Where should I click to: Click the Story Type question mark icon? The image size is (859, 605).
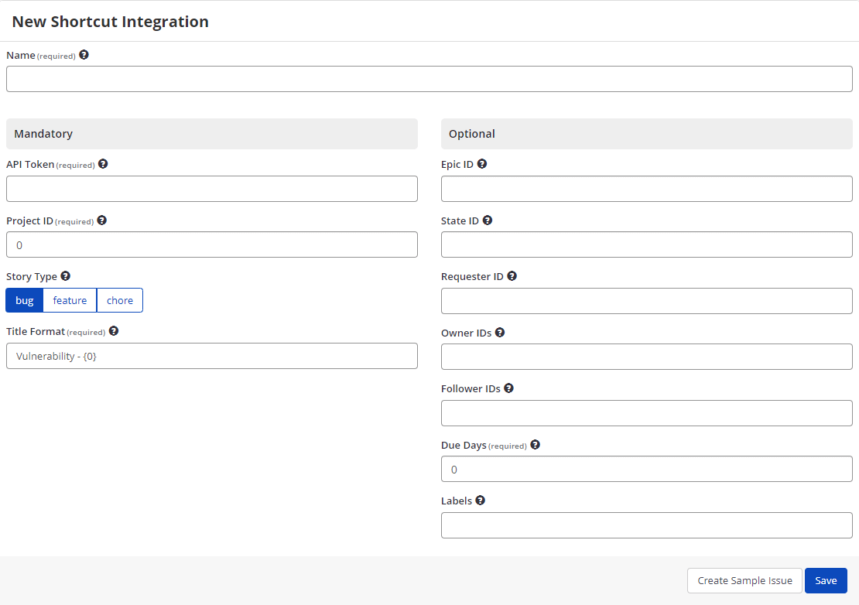click(65, 275)
